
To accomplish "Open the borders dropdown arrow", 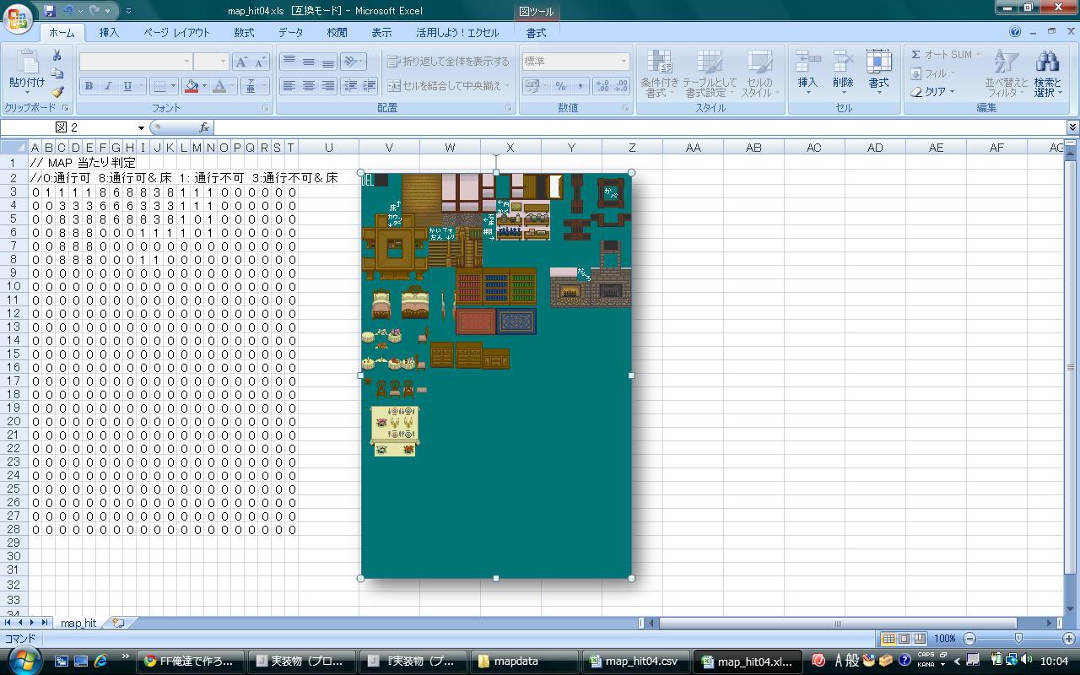I will [x=173, y=86].
